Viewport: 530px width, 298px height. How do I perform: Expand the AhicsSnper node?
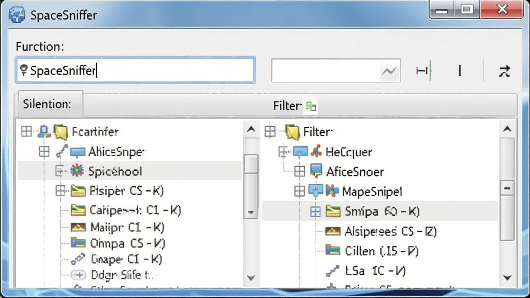(x=44, y=152)
